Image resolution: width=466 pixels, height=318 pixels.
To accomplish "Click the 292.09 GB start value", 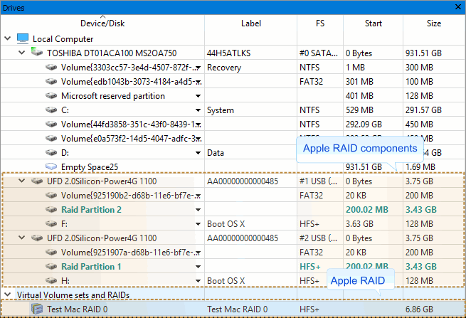I will tap(364, 124).
